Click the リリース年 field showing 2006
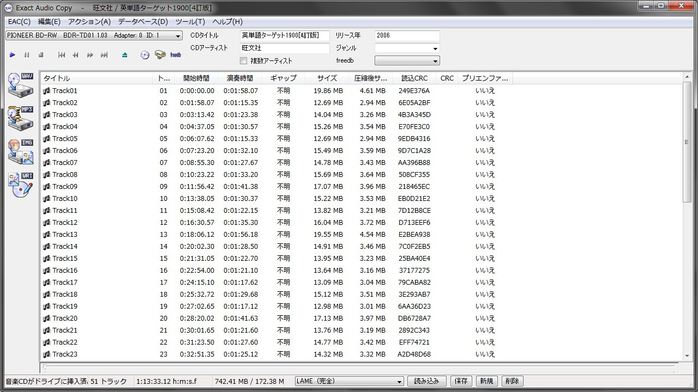Viewport: 698px width, 392px height. pos(407,36)
